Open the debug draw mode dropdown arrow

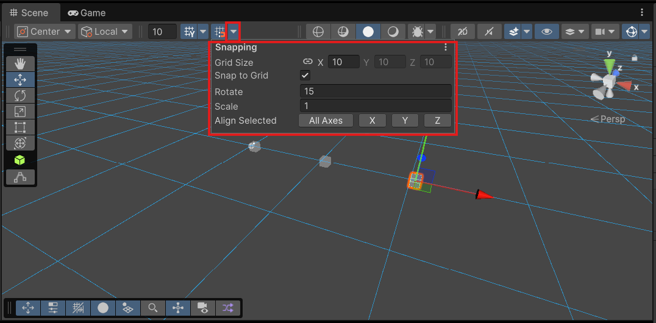(431, 32)
